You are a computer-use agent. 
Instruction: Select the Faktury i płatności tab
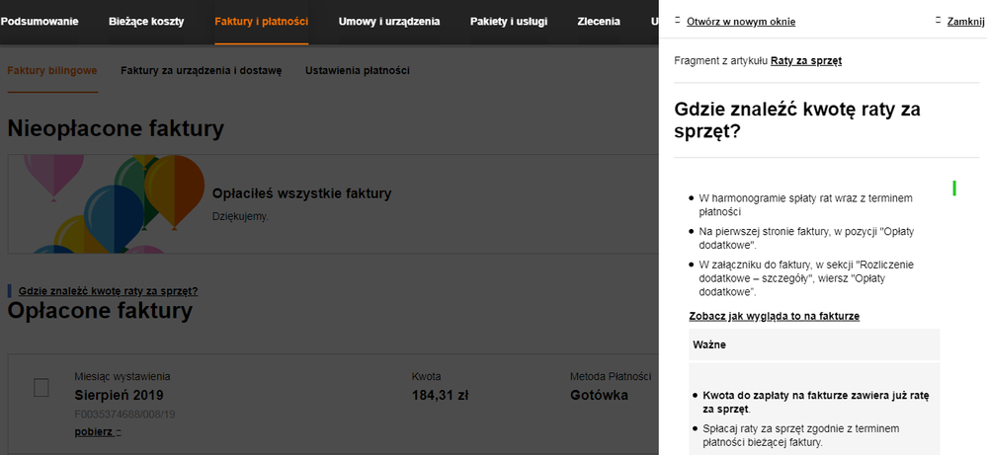tap(261, 21)
